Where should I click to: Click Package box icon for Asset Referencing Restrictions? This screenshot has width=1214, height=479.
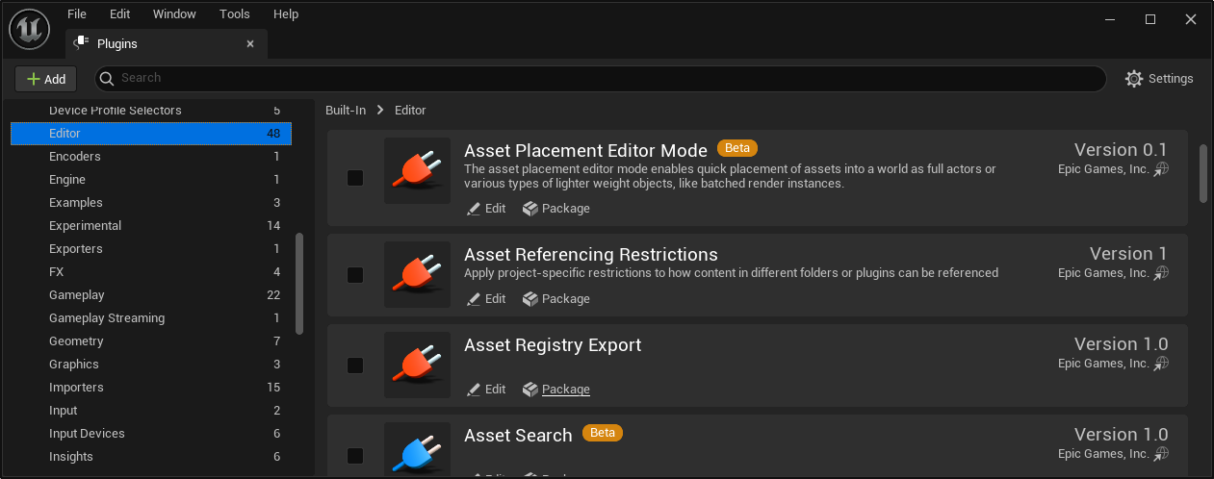530,299
